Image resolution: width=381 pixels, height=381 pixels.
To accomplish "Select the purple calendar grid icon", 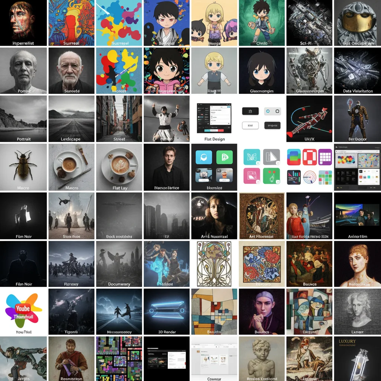I will (x=325, y=157).
